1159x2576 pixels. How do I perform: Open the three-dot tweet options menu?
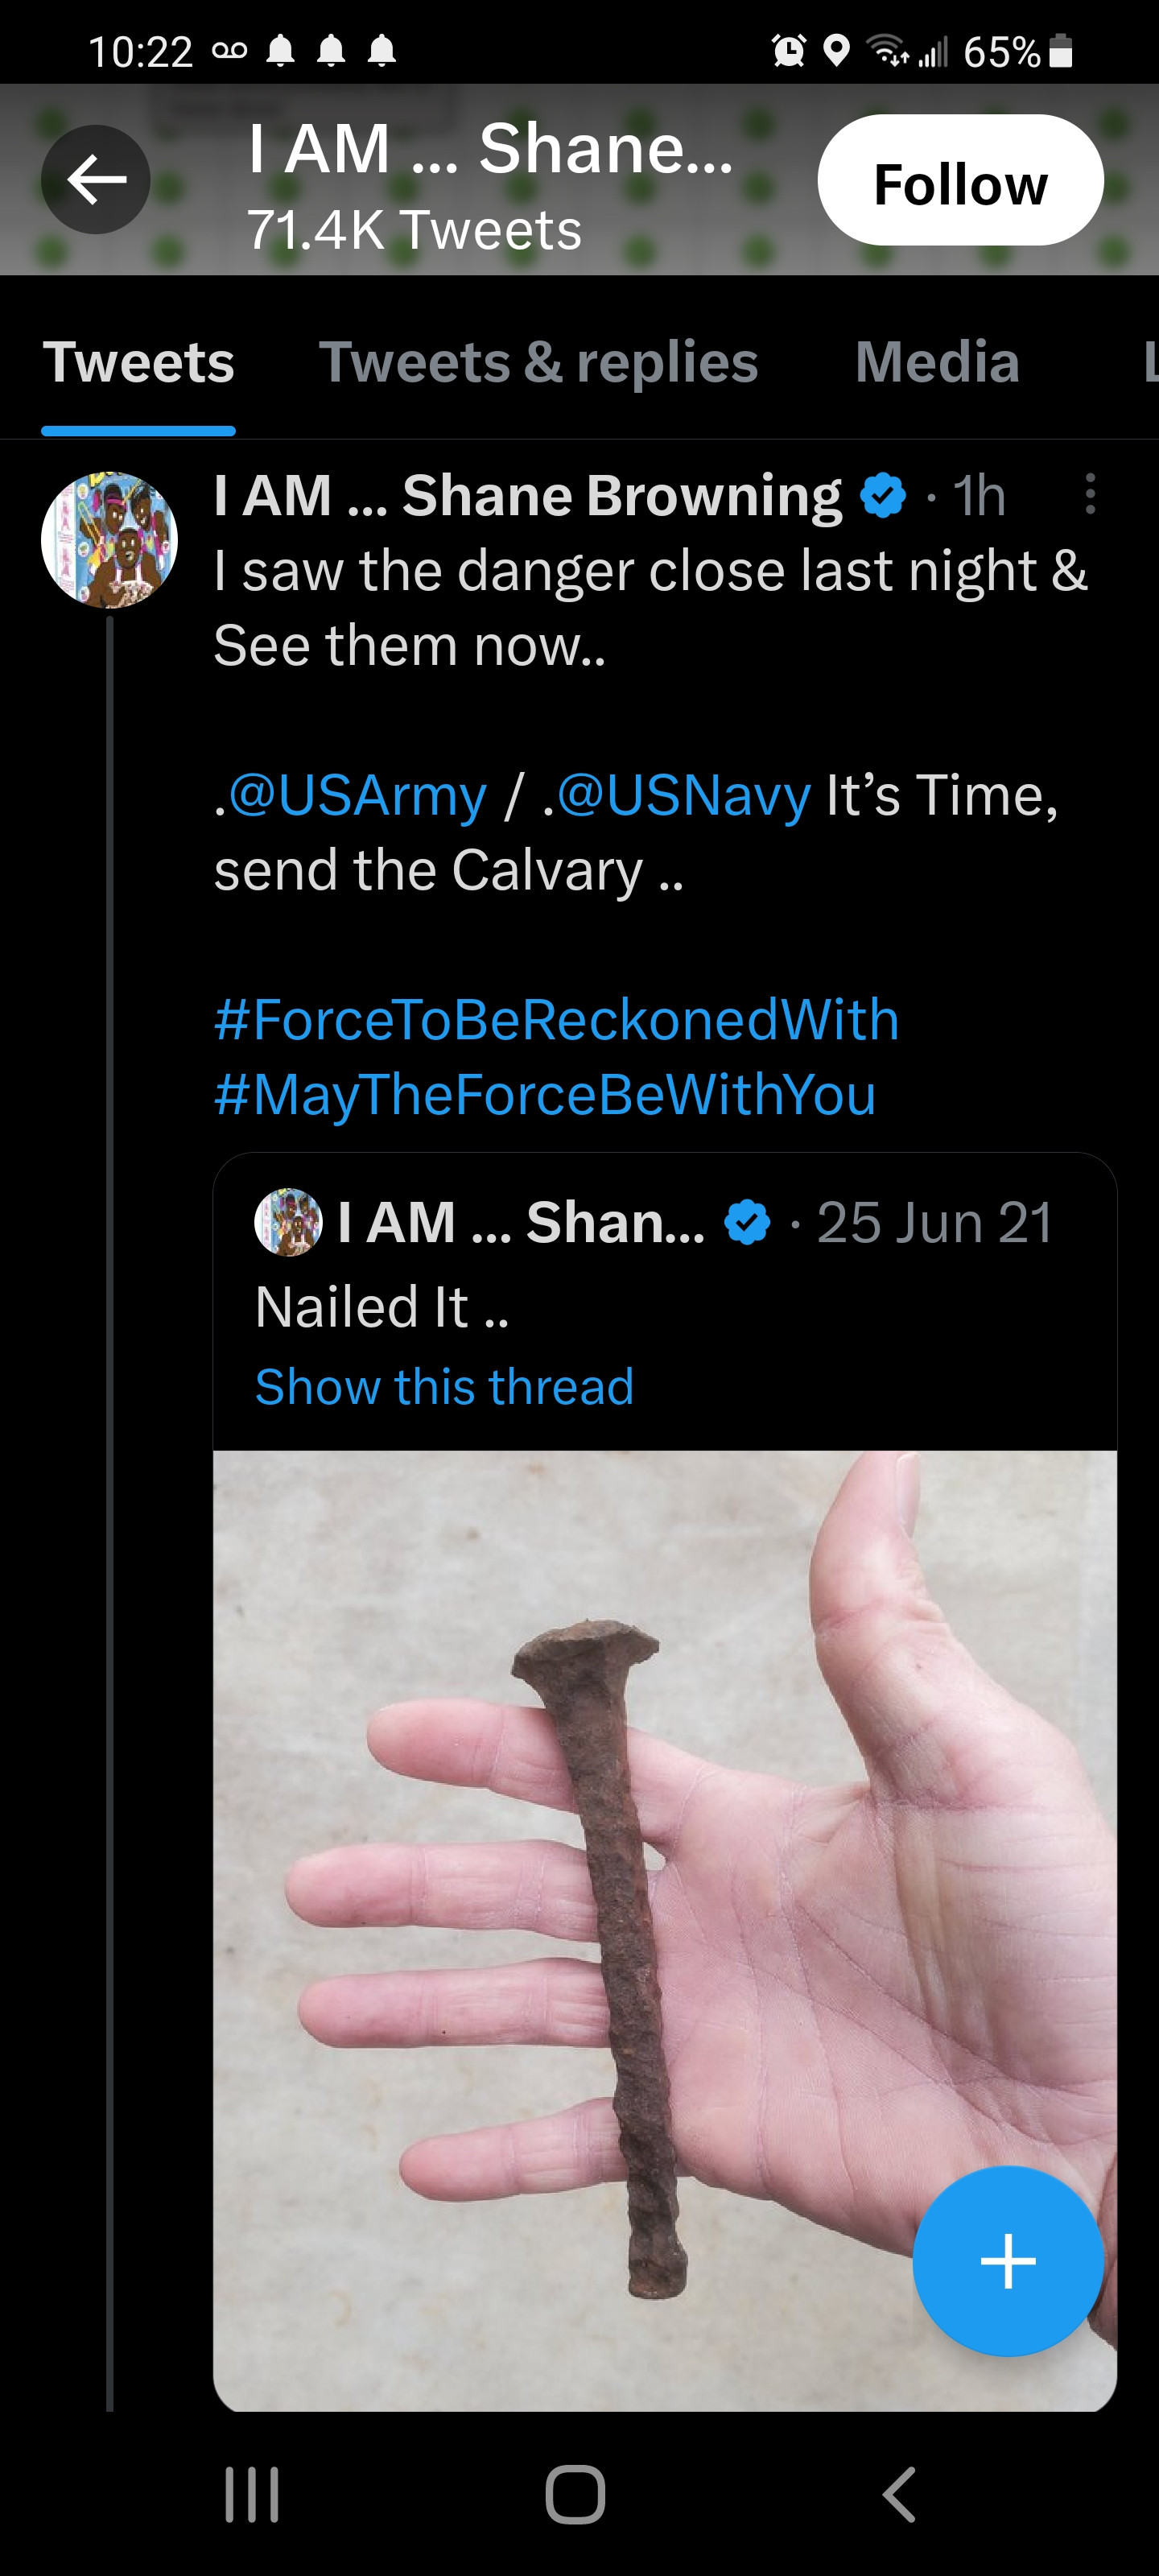point(1089,494)
